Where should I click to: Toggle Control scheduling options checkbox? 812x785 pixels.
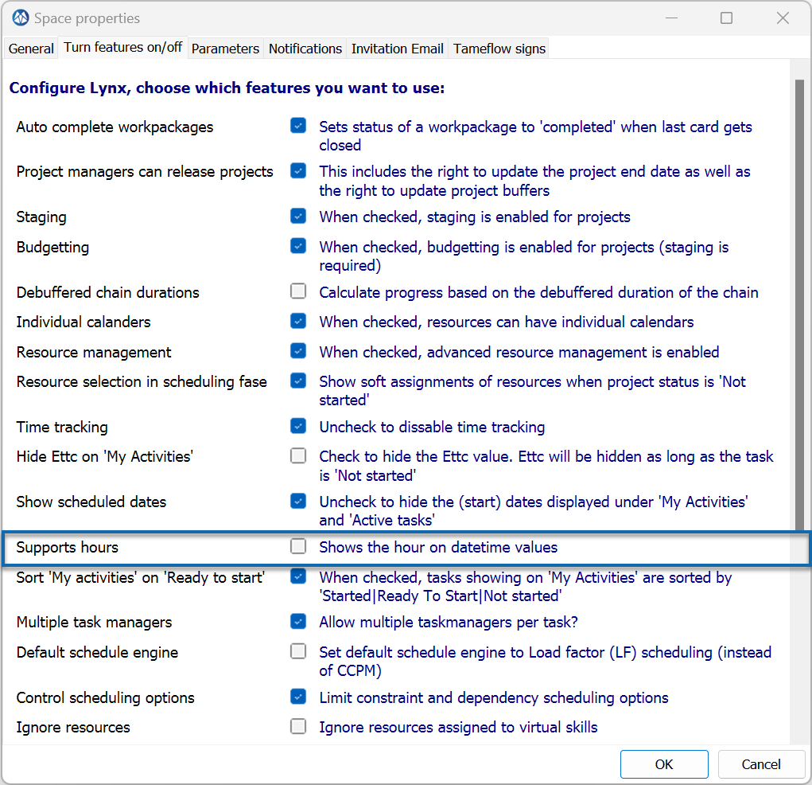(298, 697)
